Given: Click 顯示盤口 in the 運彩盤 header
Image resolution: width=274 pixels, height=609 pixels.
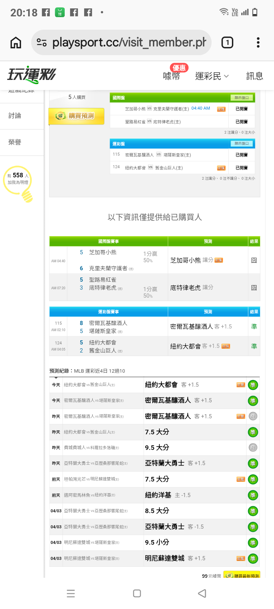Looking at the screenshot, I should (242, 143).
